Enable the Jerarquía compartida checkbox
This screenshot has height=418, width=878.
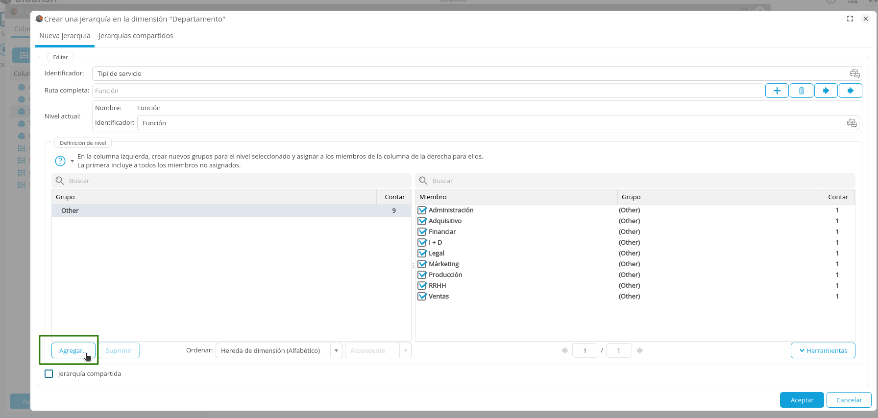(49, 373)
